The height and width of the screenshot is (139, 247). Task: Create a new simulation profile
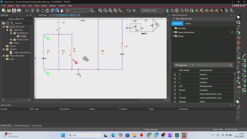167,11
